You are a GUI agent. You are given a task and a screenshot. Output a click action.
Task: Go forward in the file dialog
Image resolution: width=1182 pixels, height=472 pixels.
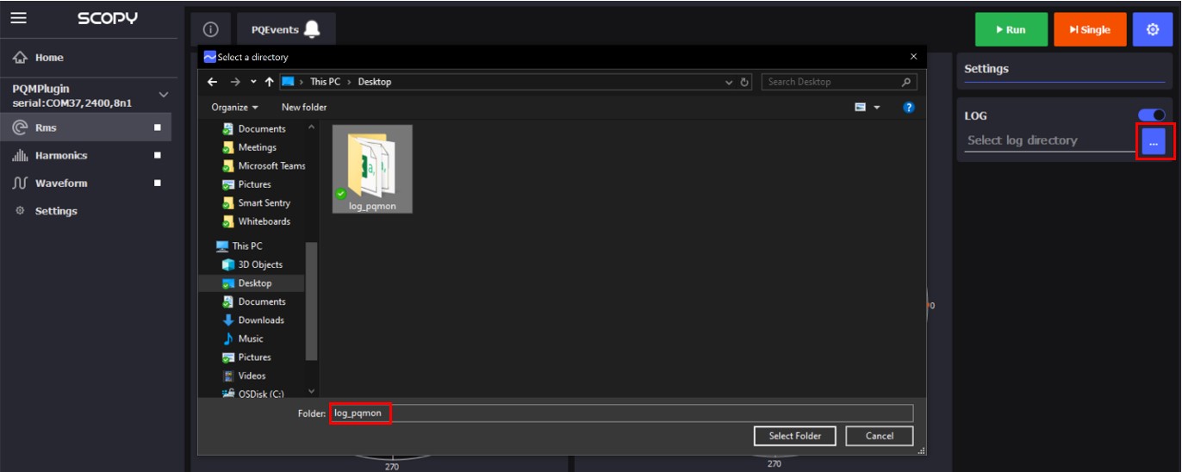234,82
